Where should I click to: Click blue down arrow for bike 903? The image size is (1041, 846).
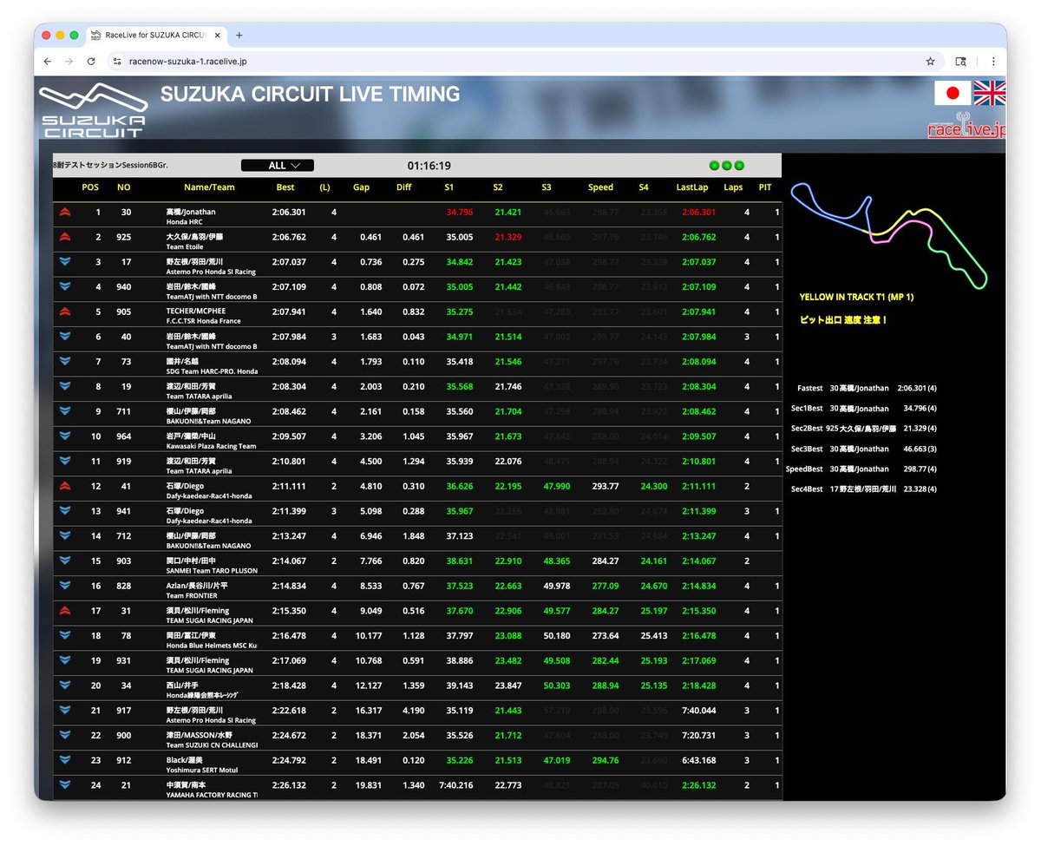pos(65,561)
